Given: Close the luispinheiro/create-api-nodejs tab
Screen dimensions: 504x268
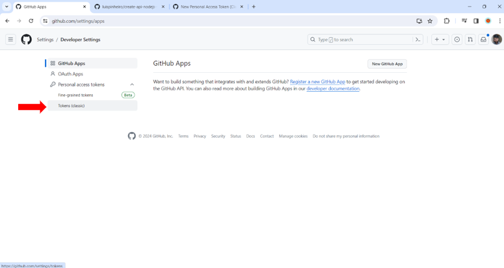Looking at the screenshot, I should [163, 7].
